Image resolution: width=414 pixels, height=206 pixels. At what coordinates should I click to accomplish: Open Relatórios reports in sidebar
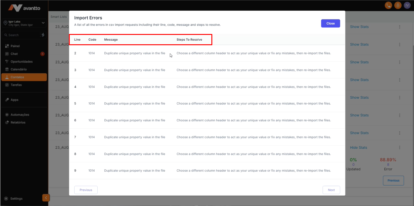coord(18,123)
